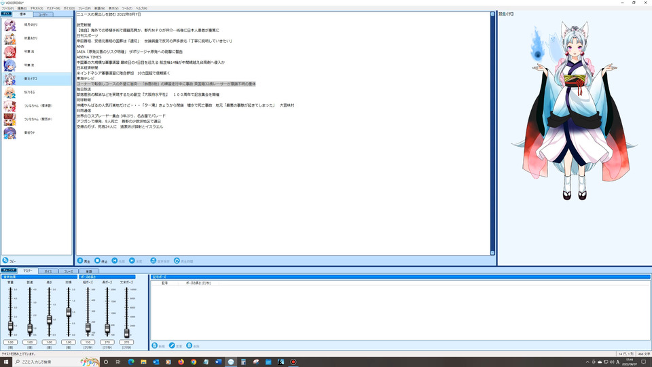
Task: Click the 'ANN' line in the editor
Action: (80, 46)
